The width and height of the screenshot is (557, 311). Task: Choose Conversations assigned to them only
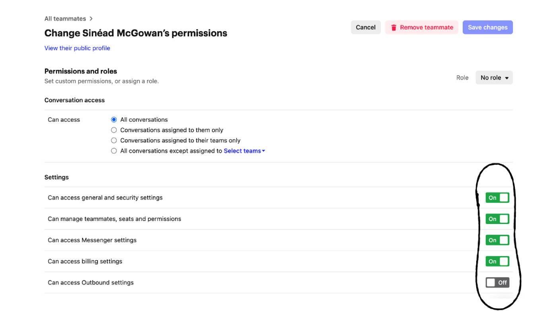(x=114, y=130)
